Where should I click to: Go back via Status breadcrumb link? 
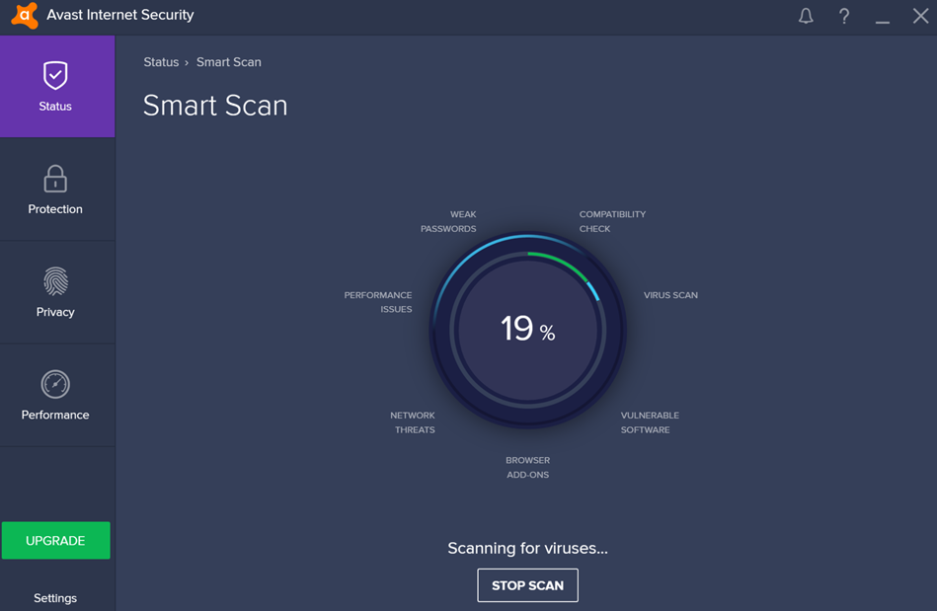161,62
